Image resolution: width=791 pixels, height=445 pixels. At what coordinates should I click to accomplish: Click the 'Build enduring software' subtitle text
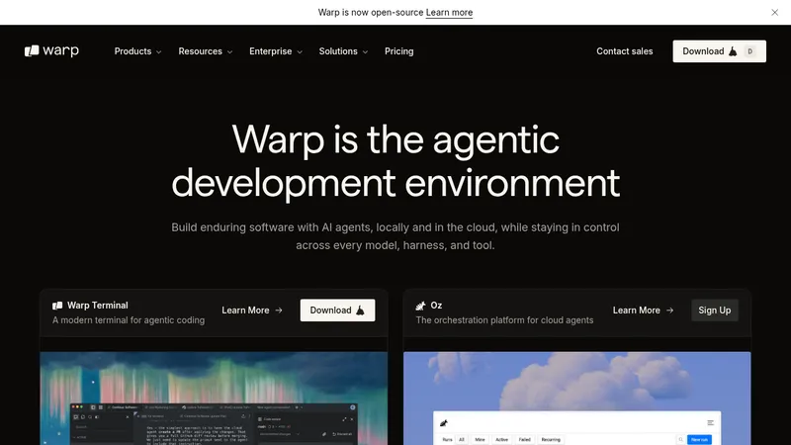coord(395,236)
